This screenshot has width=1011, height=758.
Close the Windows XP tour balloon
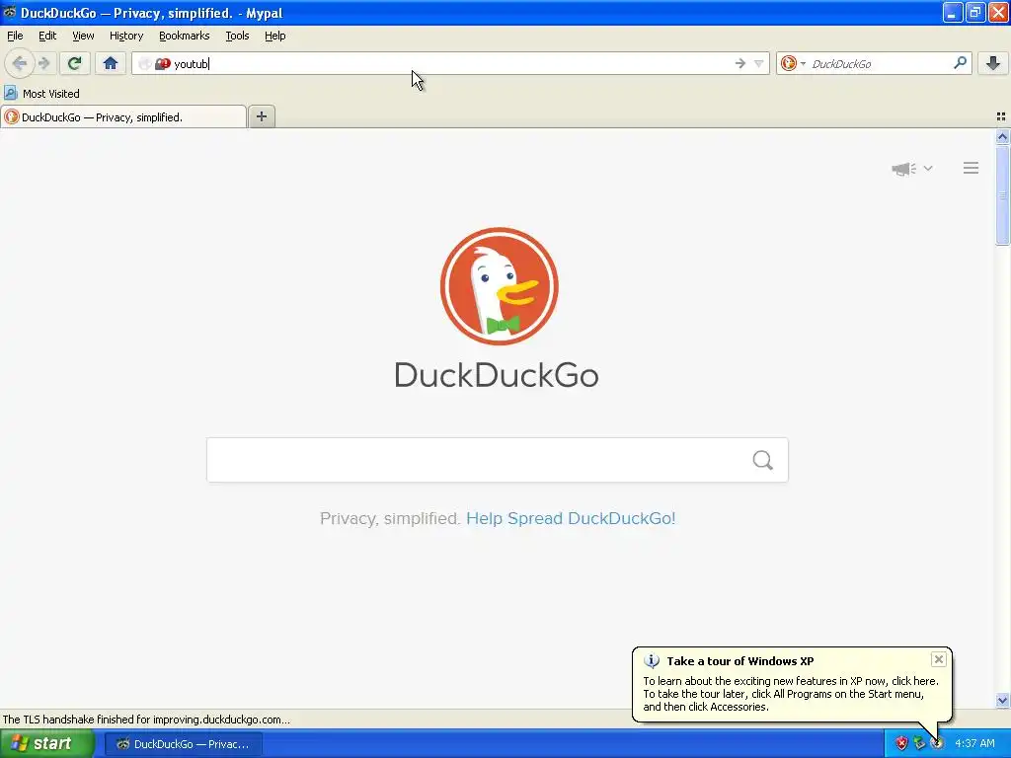point(939,659)
